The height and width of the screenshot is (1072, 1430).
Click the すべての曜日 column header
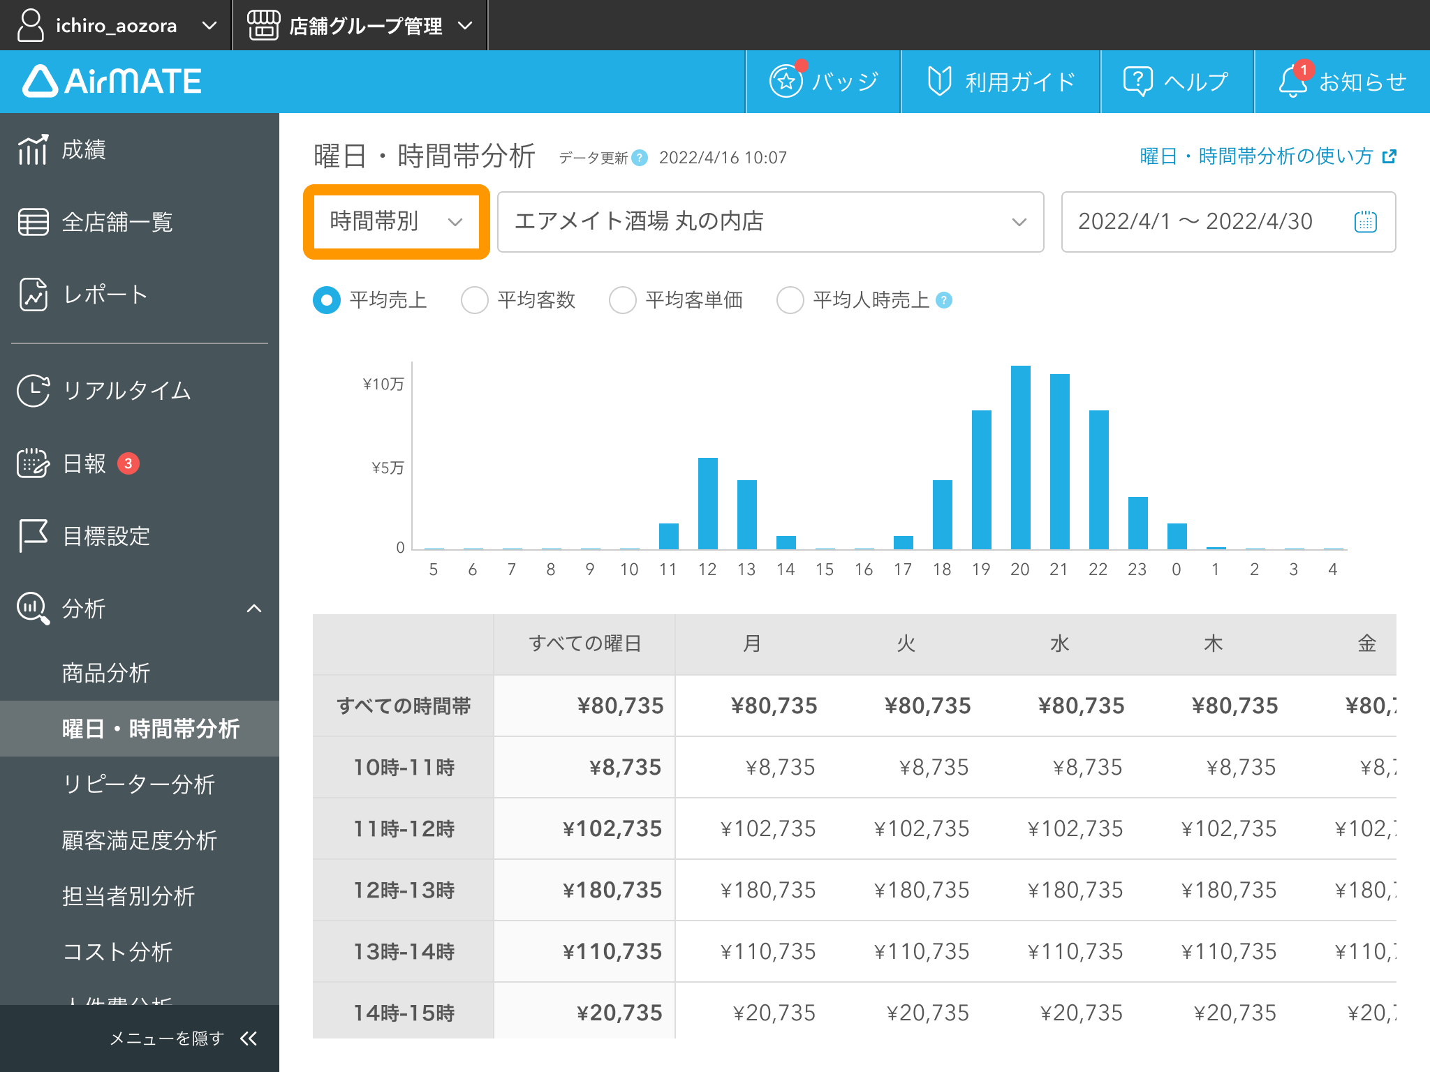coord(585,643)
